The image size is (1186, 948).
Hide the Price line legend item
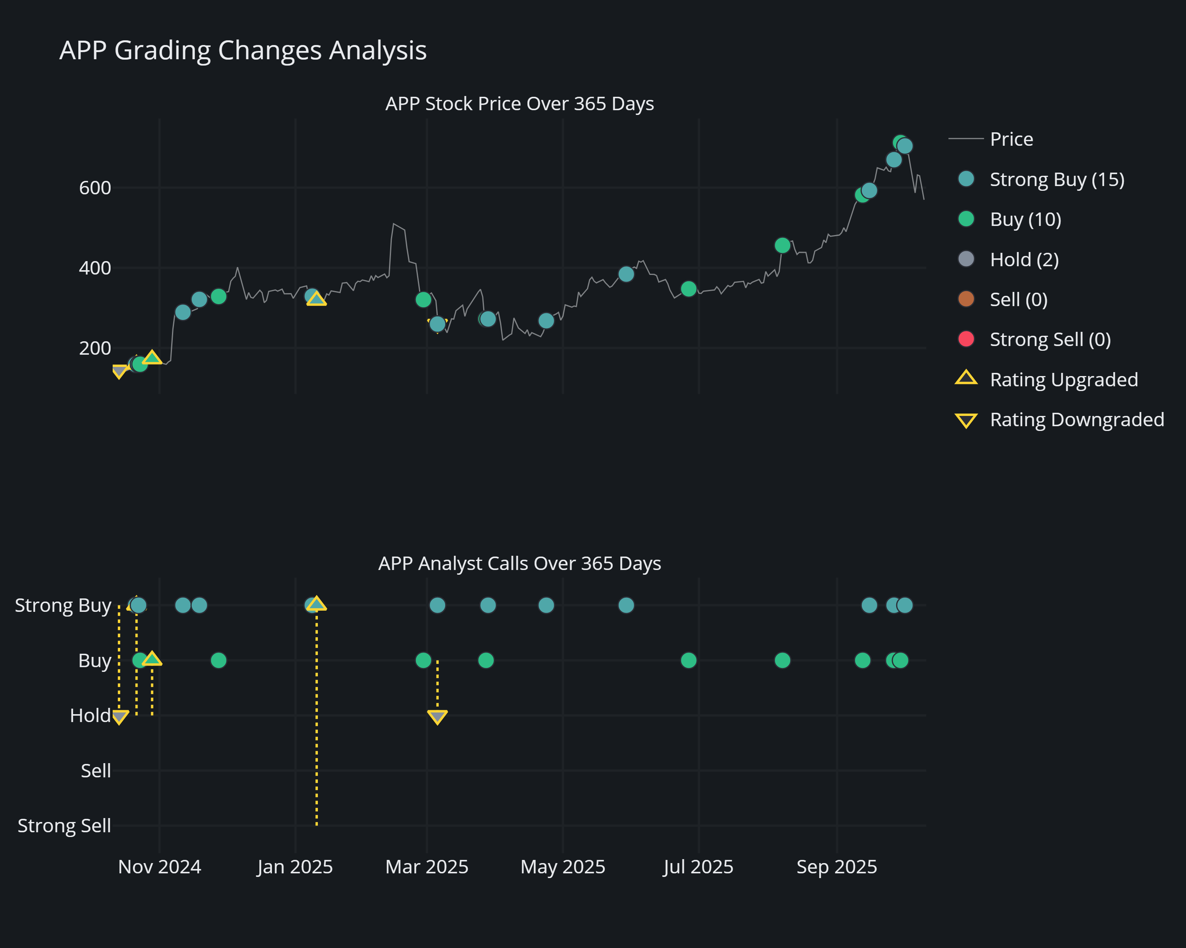pyautogui.click(x=1010, y=139)
